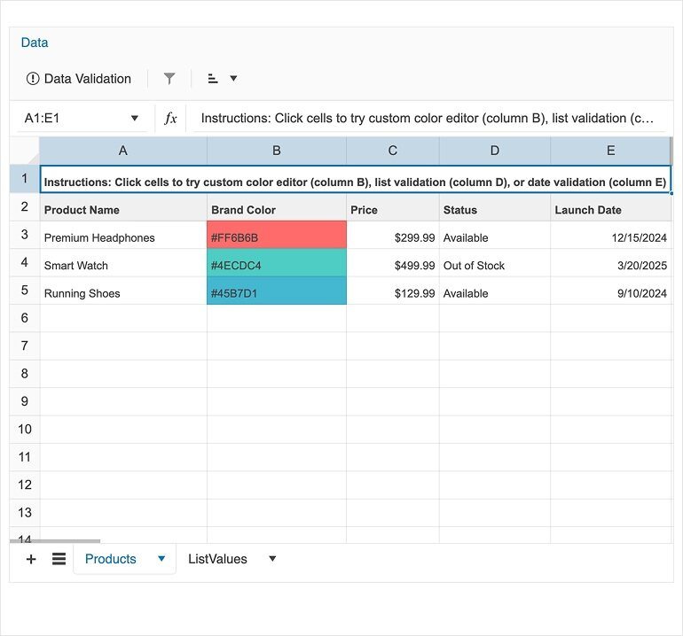Select column B header

click(x=277, y=151)
